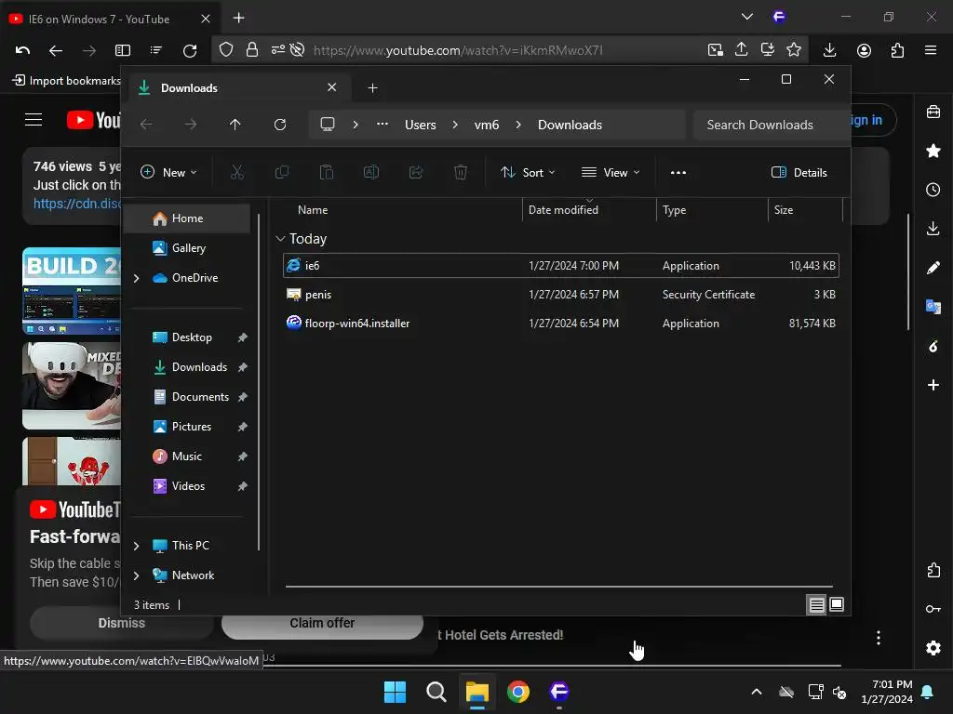Select Home in the navigation pane

coord(186,218)
